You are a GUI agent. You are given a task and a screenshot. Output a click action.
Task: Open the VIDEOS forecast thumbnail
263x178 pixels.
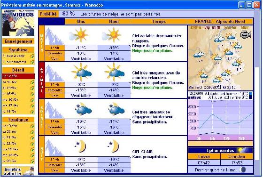[18, 23]
